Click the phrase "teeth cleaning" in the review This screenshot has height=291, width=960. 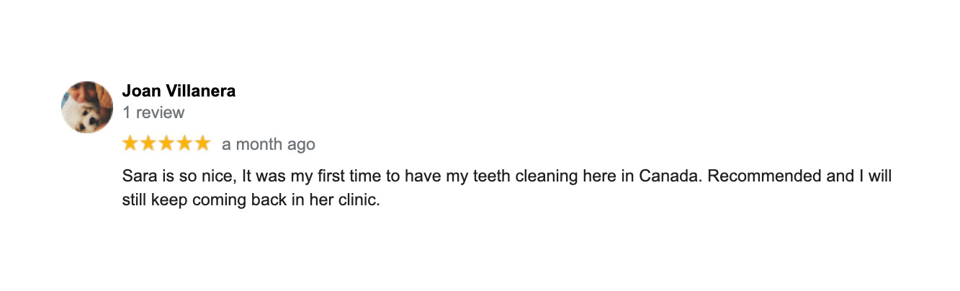[x=525, y=176]
